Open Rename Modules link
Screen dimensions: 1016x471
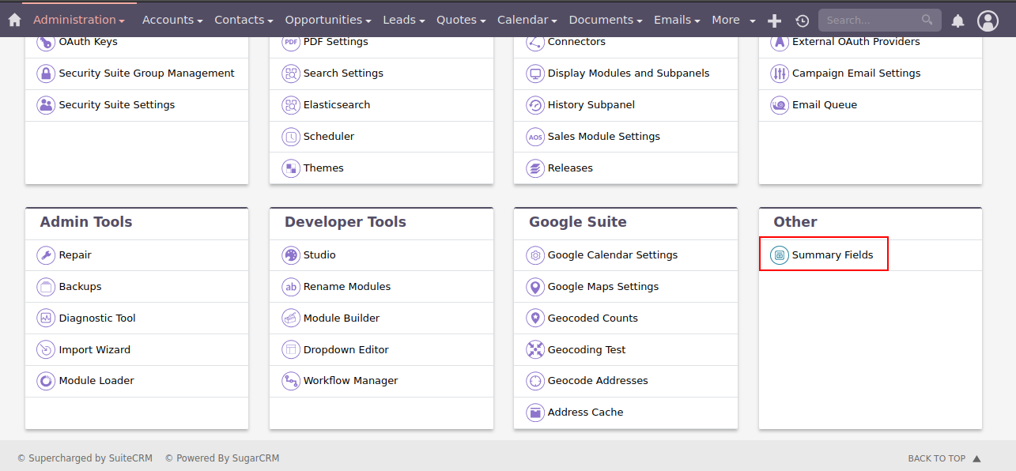click(347, 287)
